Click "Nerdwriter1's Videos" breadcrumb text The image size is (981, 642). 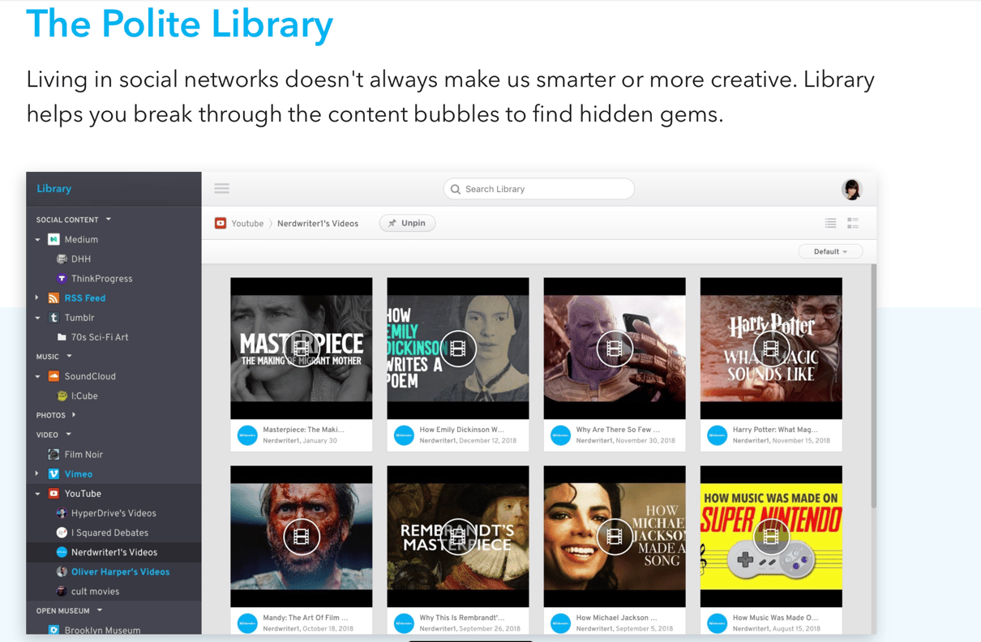[318, 224]
